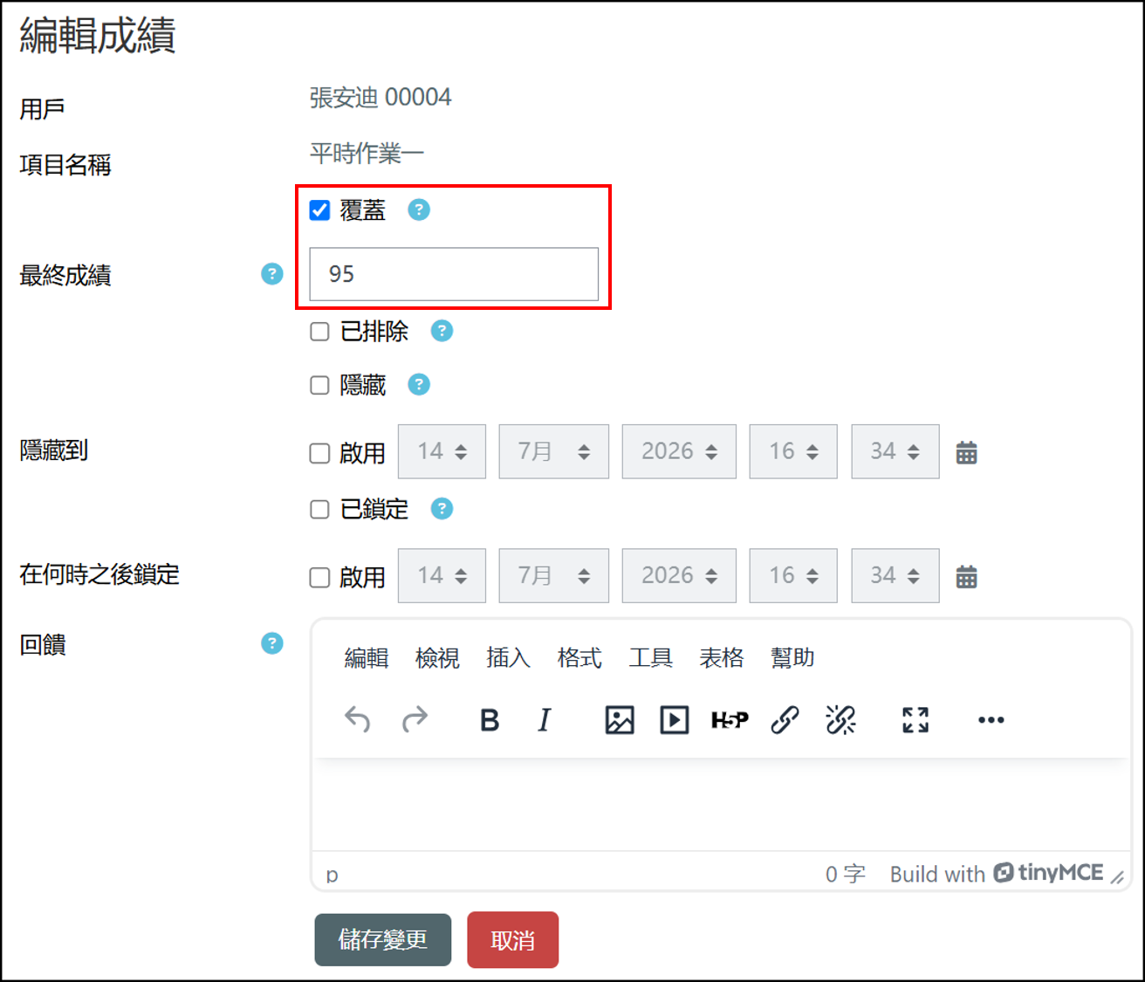
Task: Enable the 已鎖定 checkbox
Action: pyautogui.click(x=319, y=510)
